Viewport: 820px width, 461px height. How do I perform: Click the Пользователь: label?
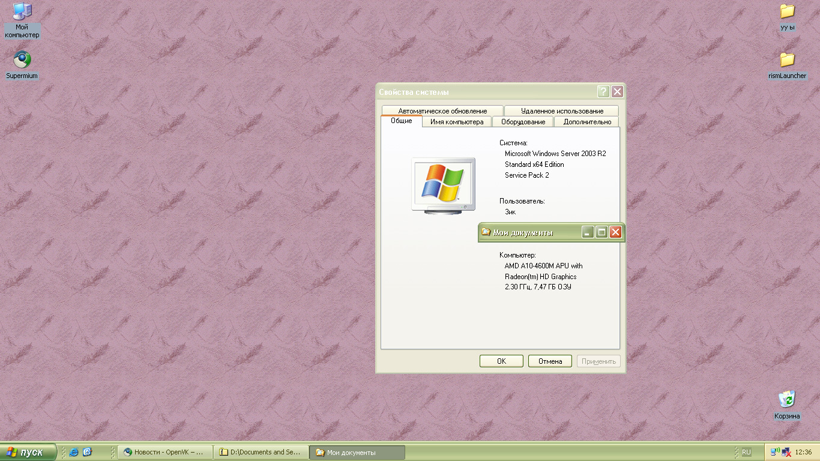(522, 201)
